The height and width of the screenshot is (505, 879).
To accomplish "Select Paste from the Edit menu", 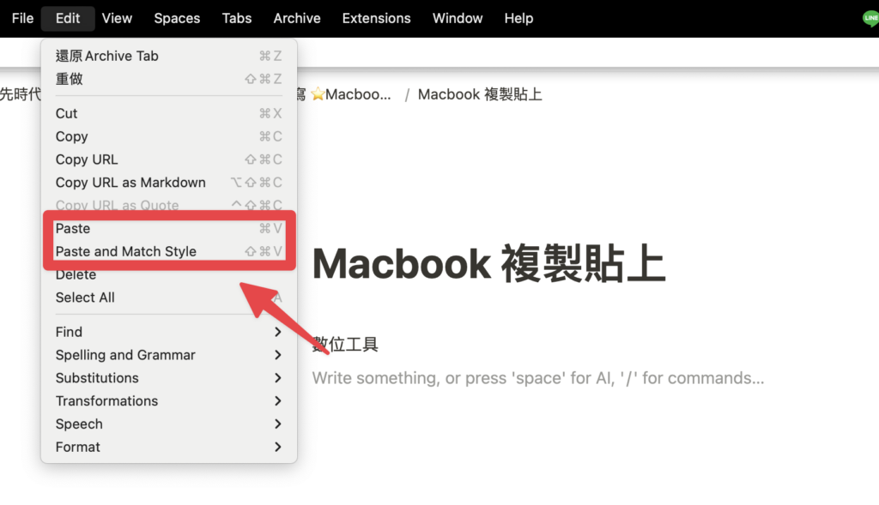I will pyautogui.click(x=169, y=228).
